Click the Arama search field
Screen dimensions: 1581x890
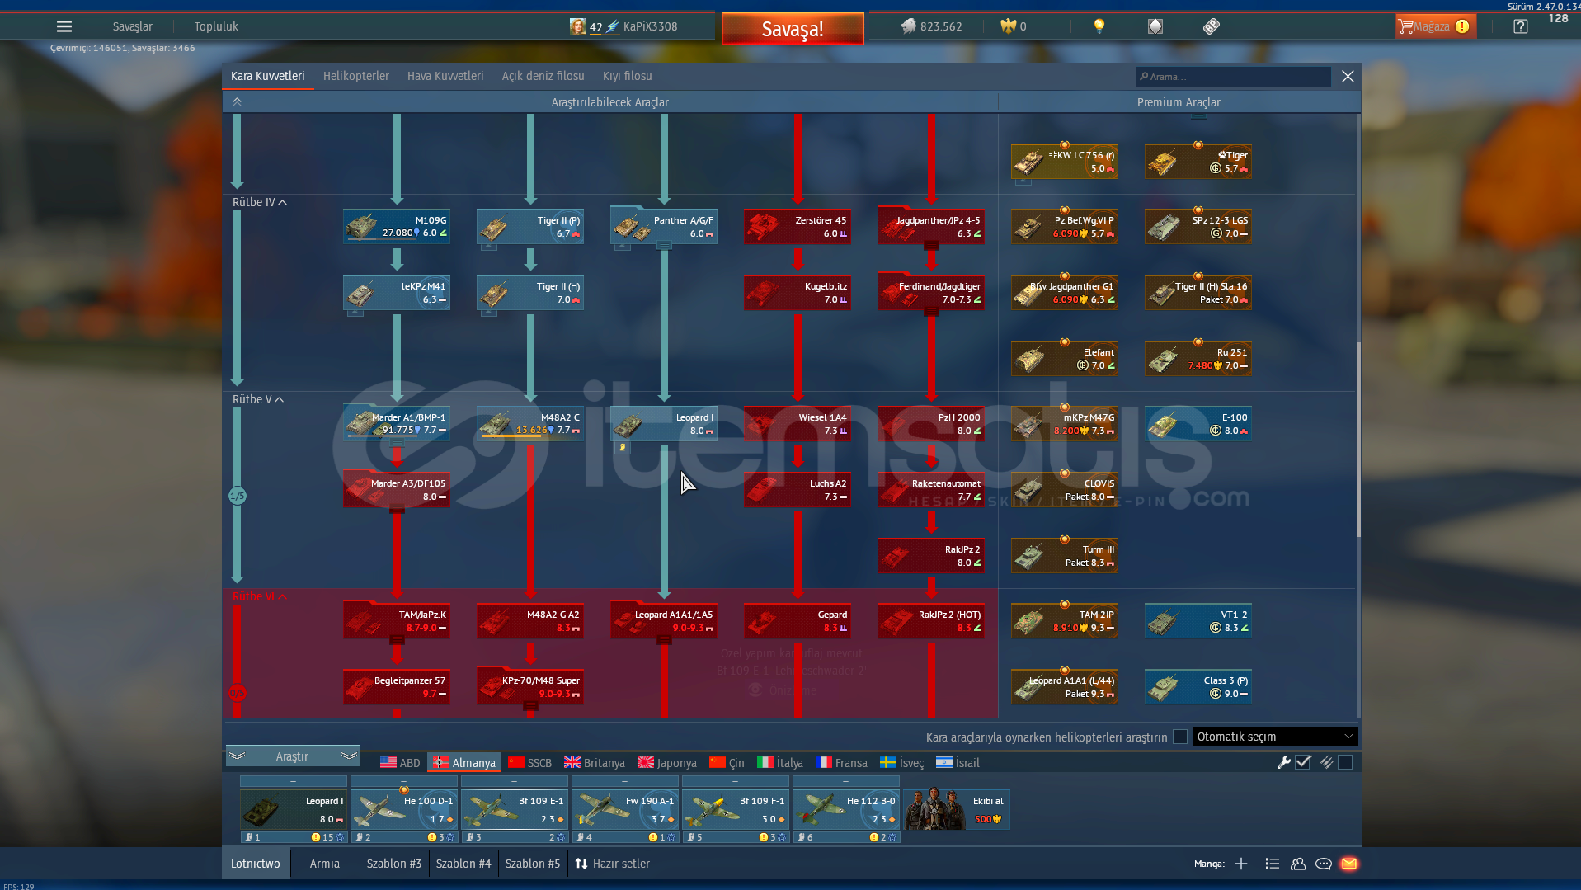tap(1233, 77)
